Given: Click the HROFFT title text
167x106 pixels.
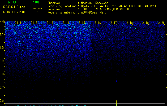Looking at the screenshot, I should pyautogui.click(x=16, y=2).
